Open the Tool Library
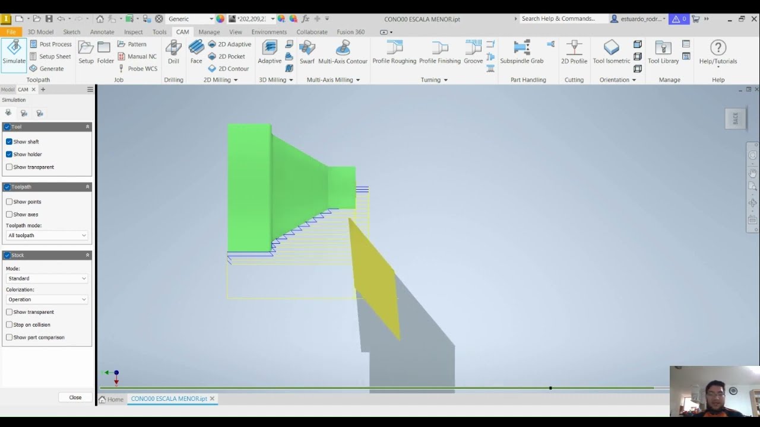The height and width of the screenshot is (427, 760). coord(663,53)
